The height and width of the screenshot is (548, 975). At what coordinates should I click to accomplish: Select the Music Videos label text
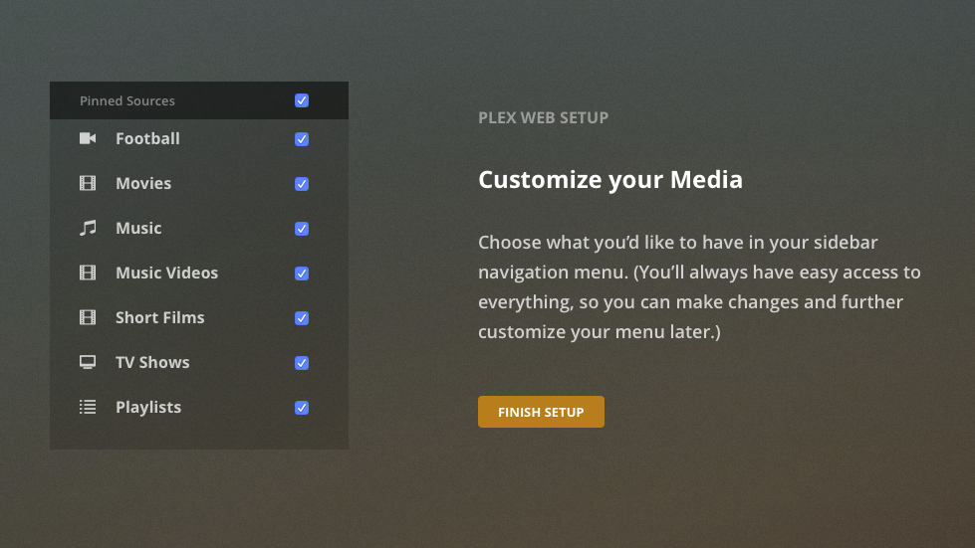click(x=166, y=273)
